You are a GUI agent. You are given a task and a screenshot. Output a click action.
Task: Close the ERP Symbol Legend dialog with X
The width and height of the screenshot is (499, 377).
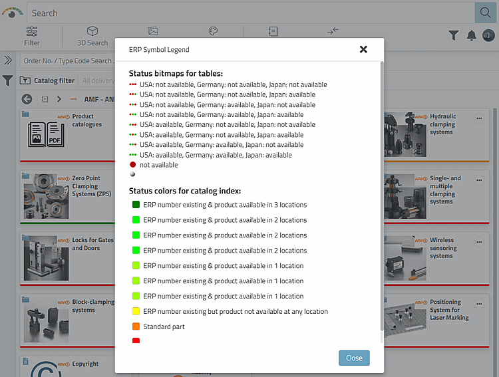tap(363, 49)
